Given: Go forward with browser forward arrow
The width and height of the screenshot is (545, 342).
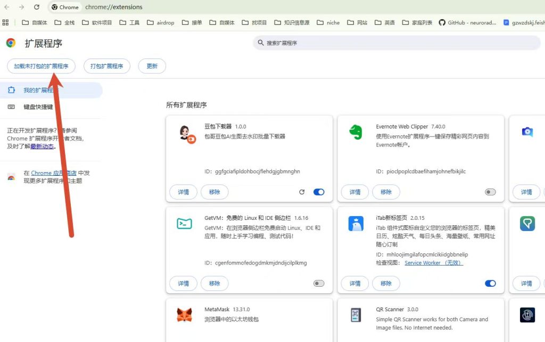Looking at the screenshot, I should (x=21, y=7).
